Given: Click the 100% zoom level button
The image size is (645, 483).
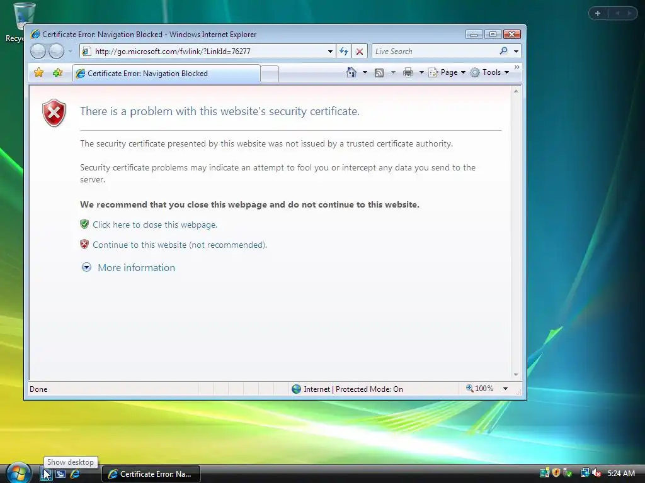Looking at the screenshot, I should point(479,388).
